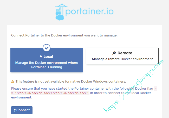Viewport: 169px width, 118px height.
Task: Click the plug icon beside Remote
Action: point(114,53)
